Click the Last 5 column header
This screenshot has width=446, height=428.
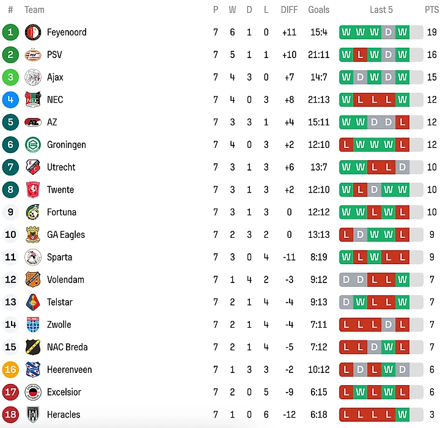click(x=381, y=10)
